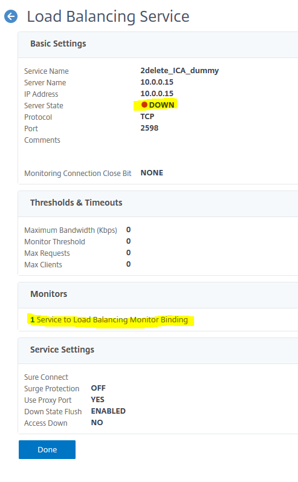Click the Monitoring Connection Close Bit NONE value
This screenshot has width=298, height=482.
click(152, 173)
